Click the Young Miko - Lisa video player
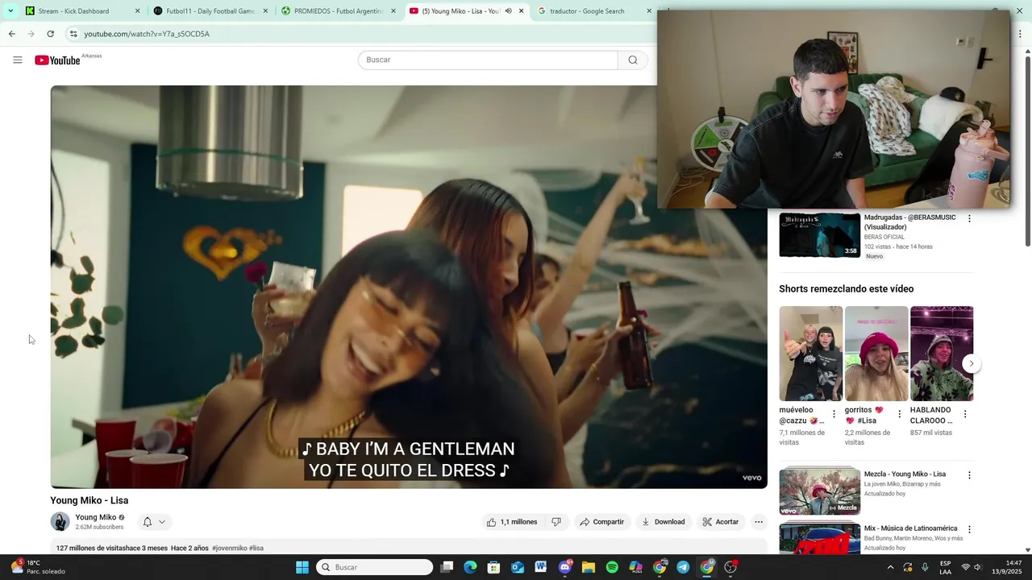 (x=409, y=287)
